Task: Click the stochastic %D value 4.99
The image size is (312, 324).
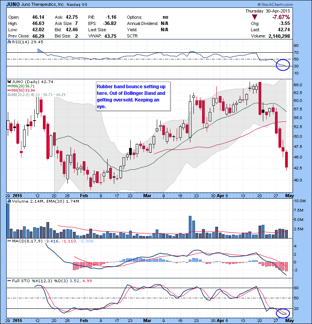Action: pos(87,281)
